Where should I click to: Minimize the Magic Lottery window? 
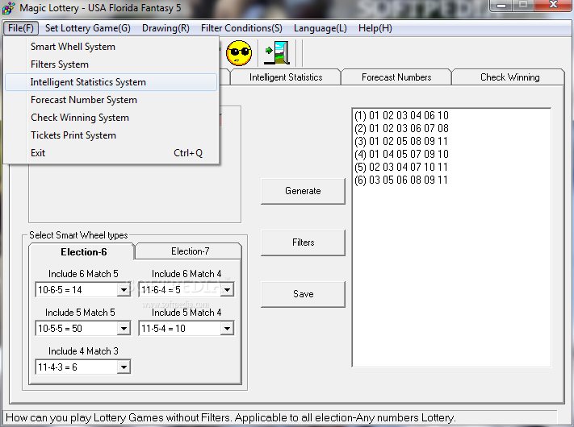coord(501,6)
